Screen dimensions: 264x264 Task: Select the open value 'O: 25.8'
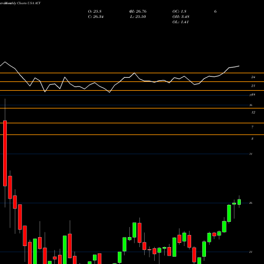tap(95, 12)
